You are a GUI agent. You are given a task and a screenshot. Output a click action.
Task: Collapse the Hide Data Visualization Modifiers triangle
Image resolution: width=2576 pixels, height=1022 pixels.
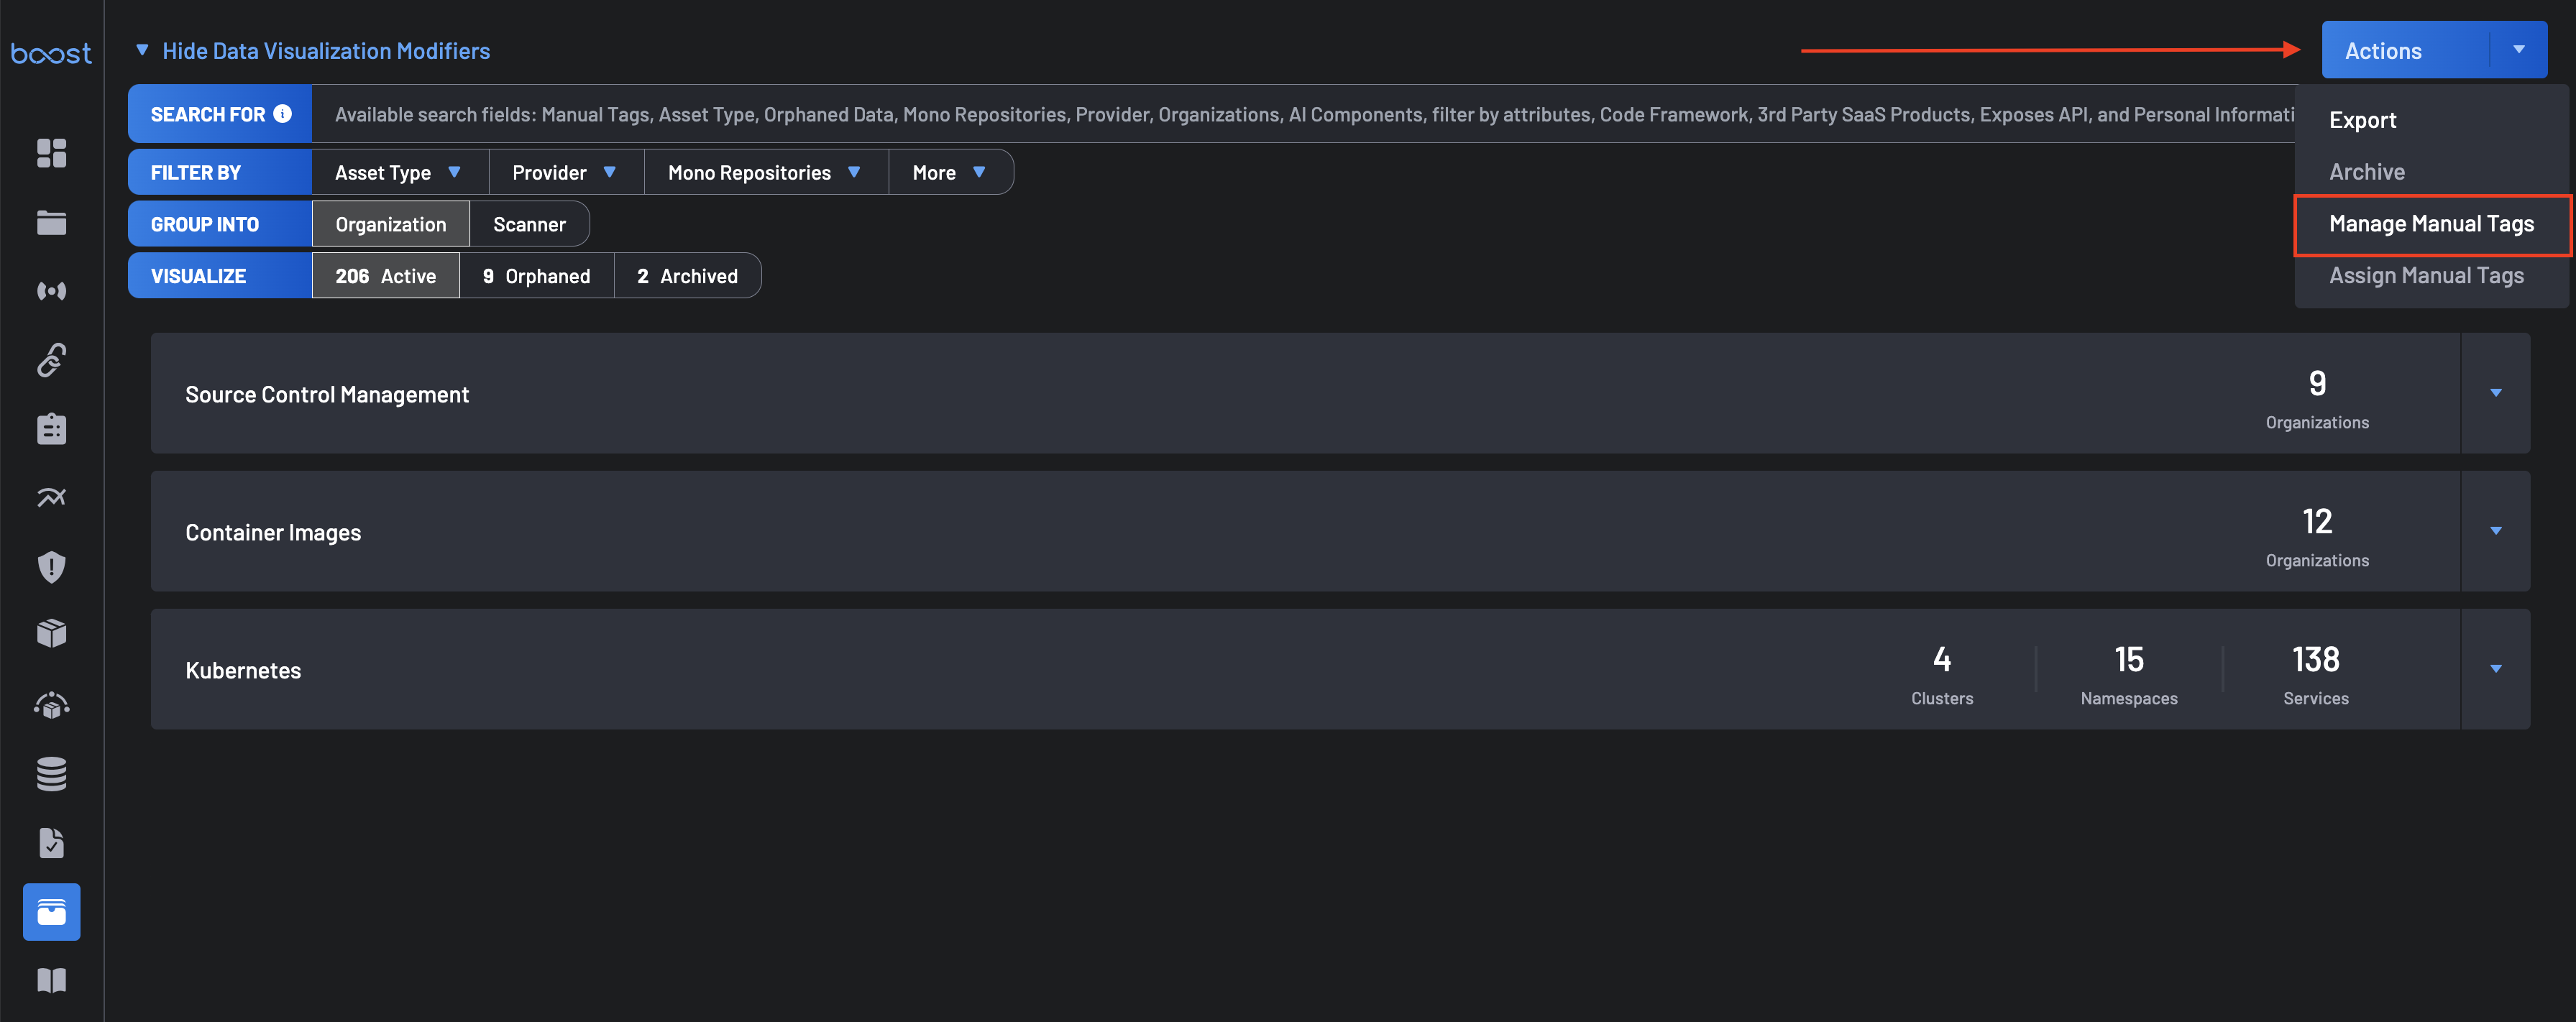pos(142,50)
